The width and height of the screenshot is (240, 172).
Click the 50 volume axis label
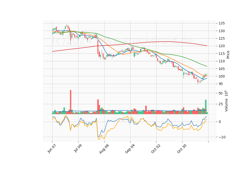(220, 93)
